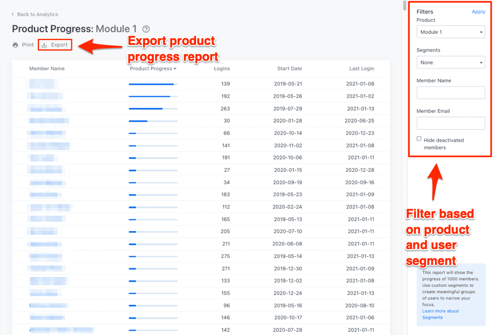Click the printer icon next to Print
Screen dimensions: 493x335
coord(15,45)
